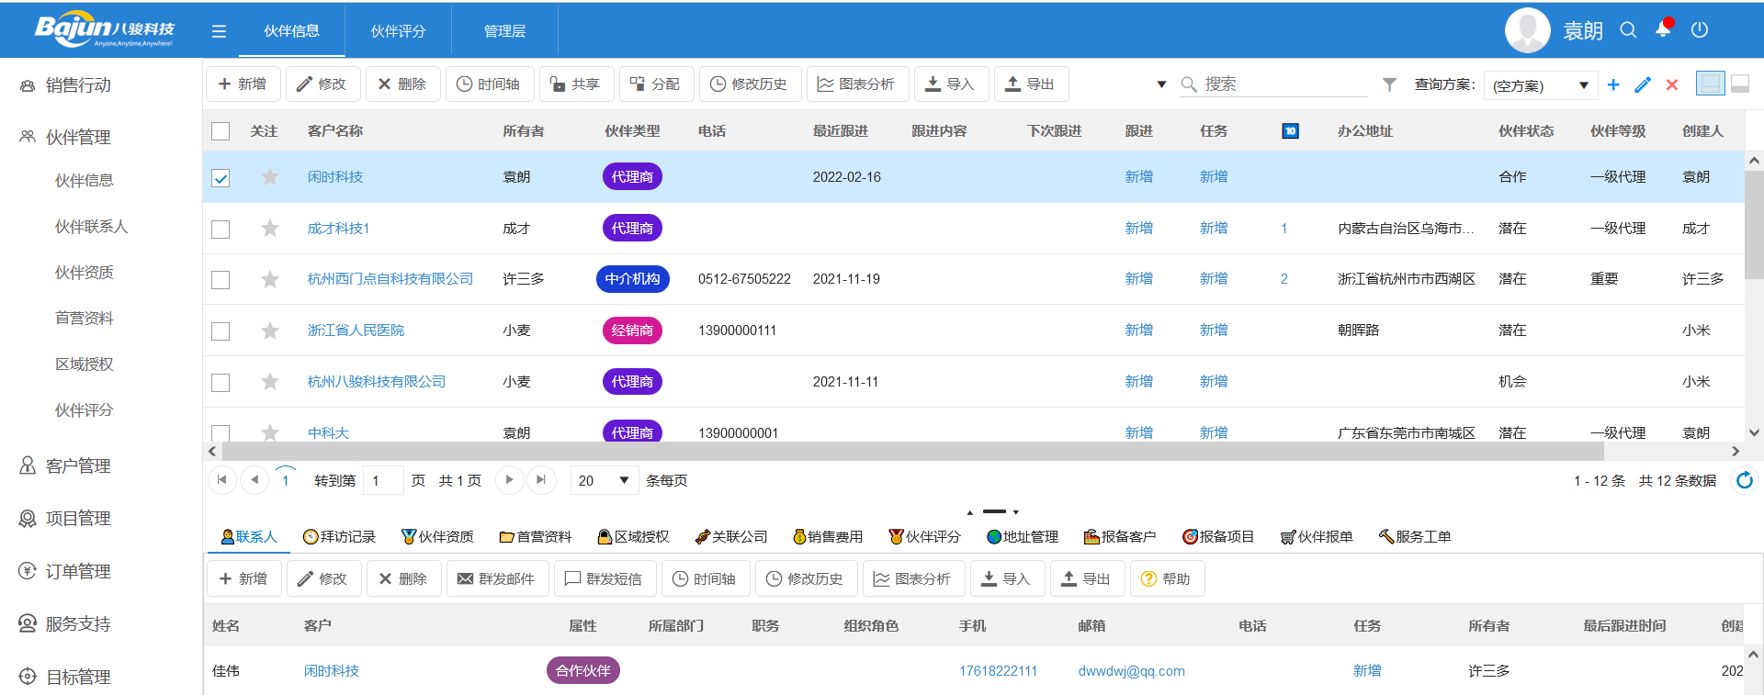Add a new query scheme with plus icon
Screen dimensions: 1764x695
pyautogui.click(x=1613, y=84)
